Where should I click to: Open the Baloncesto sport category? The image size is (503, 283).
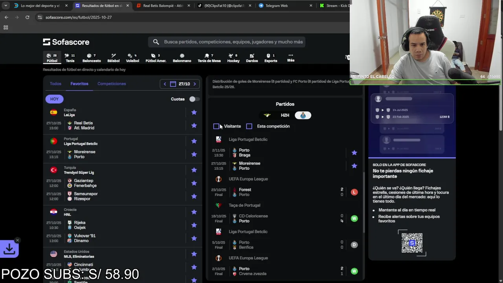click(x=92, y=58)
